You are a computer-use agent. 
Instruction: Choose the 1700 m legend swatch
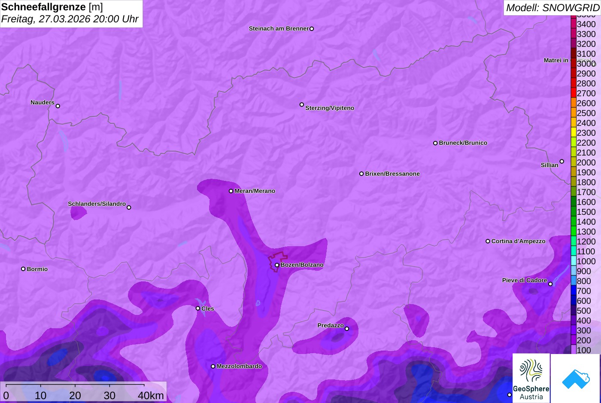point(574,192)
